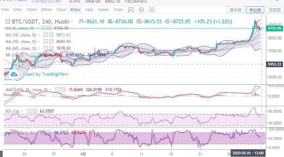Open settings gear for RSI (14)
Screen dimensions: 284x157
29,111
